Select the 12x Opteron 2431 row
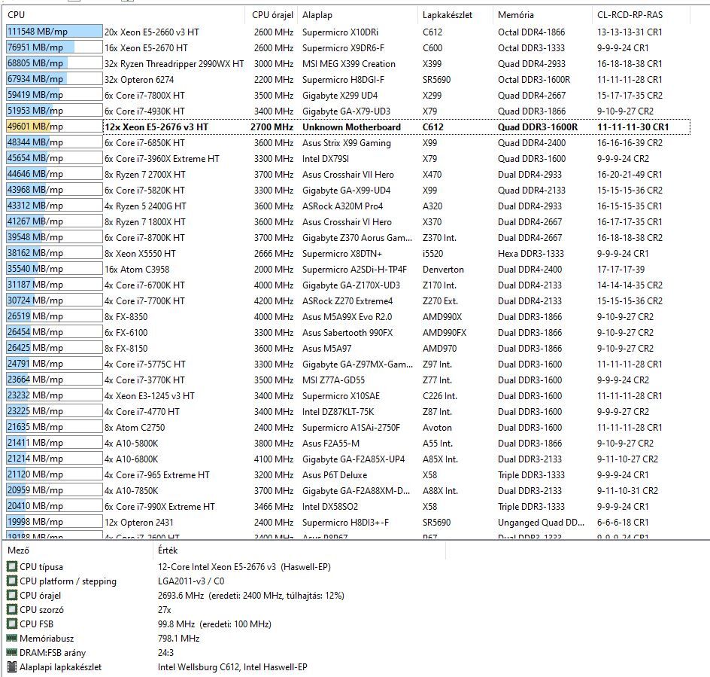Image resolution: width=710 pixels, height=677 pixels. pyautogui.click(x=347, y=523)
